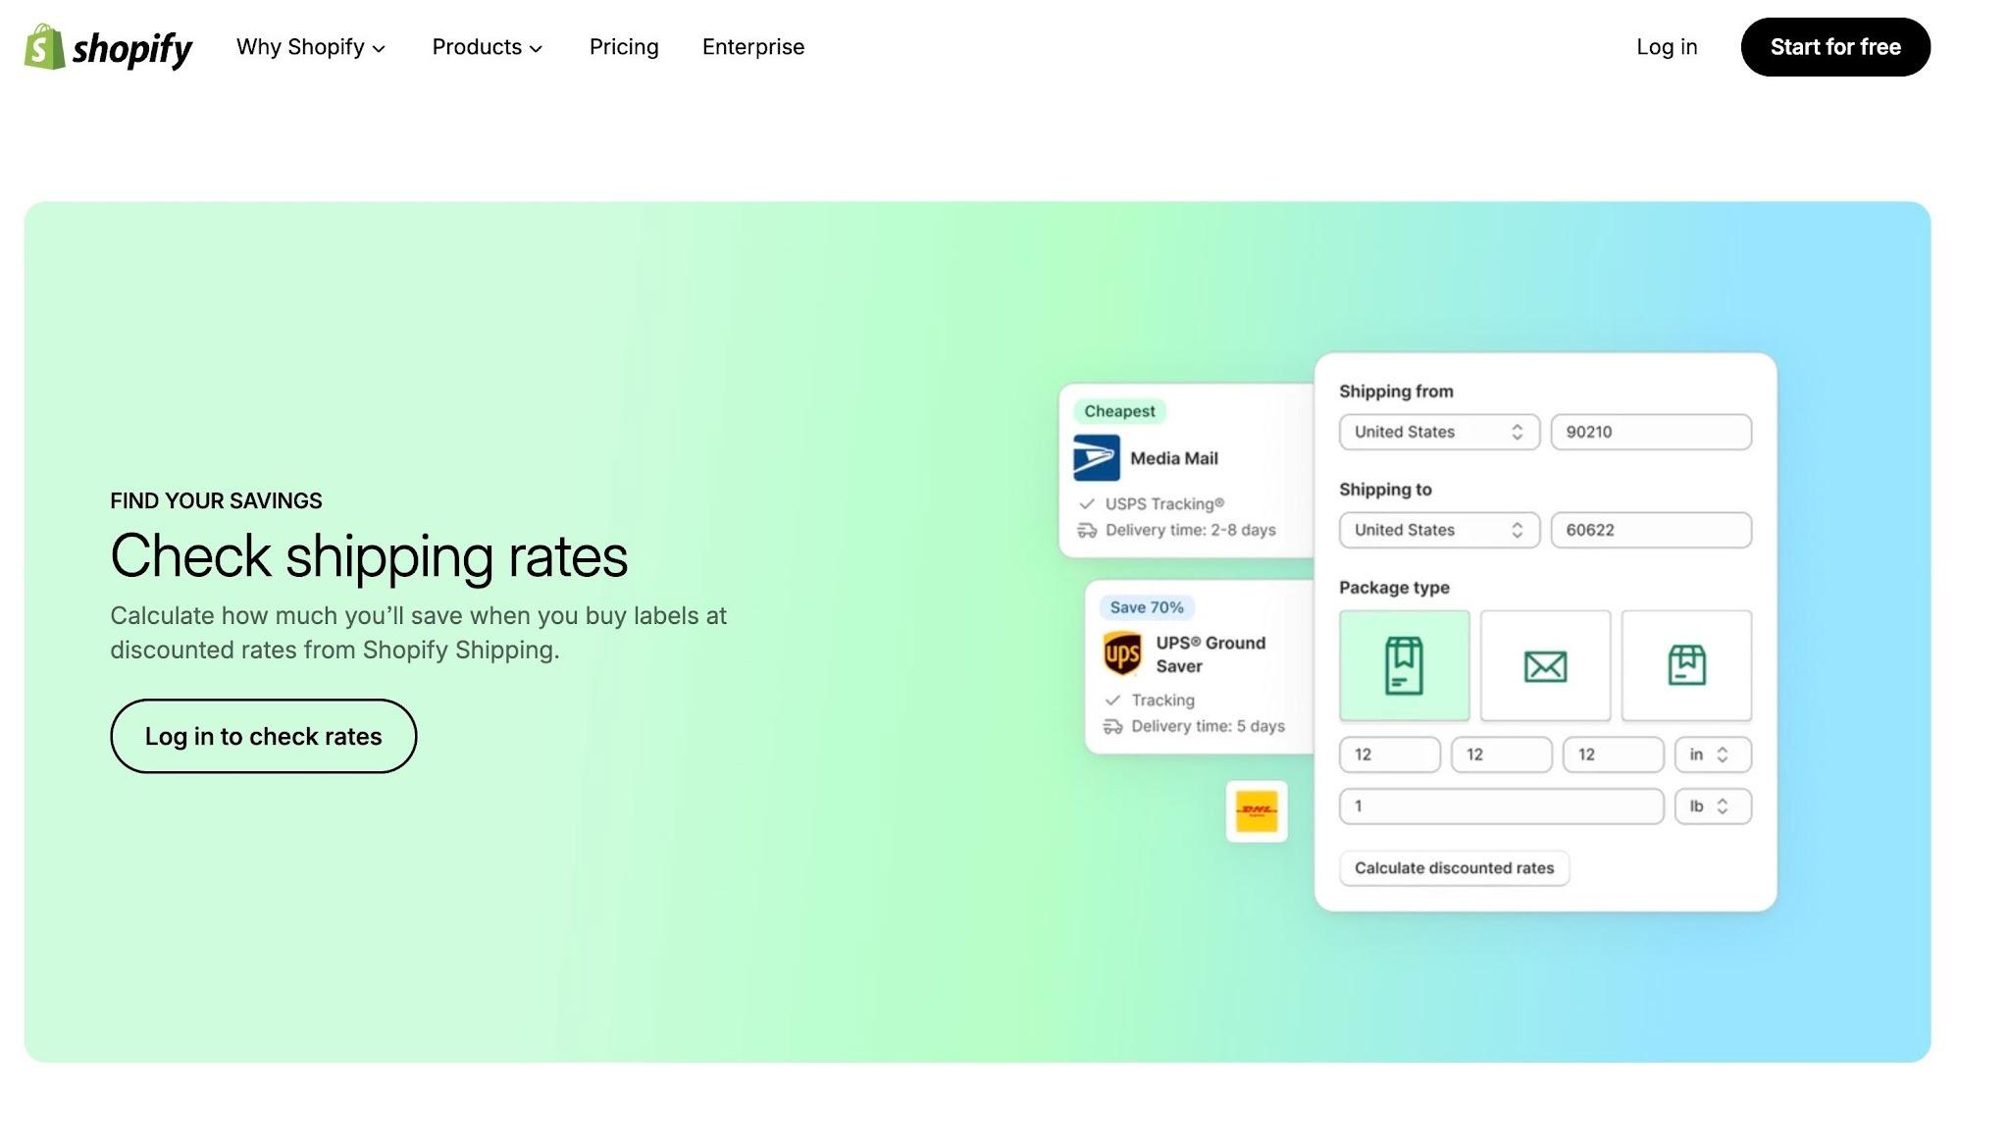The width and height of the screenshot is (2009, 1146).
Task: Select the soft package type icon
Action: (1404, 666)
